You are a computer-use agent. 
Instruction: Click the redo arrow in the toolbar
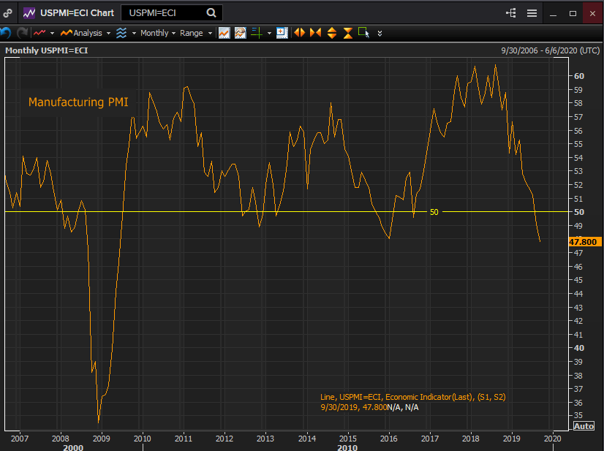[22, 33]
